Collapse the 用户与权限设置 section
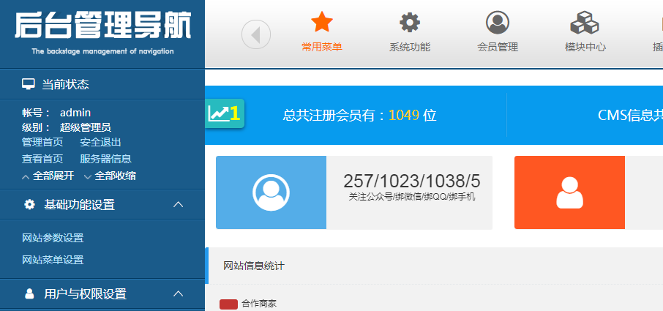Screen dimensions: 663x311 (x=178, y=294)
